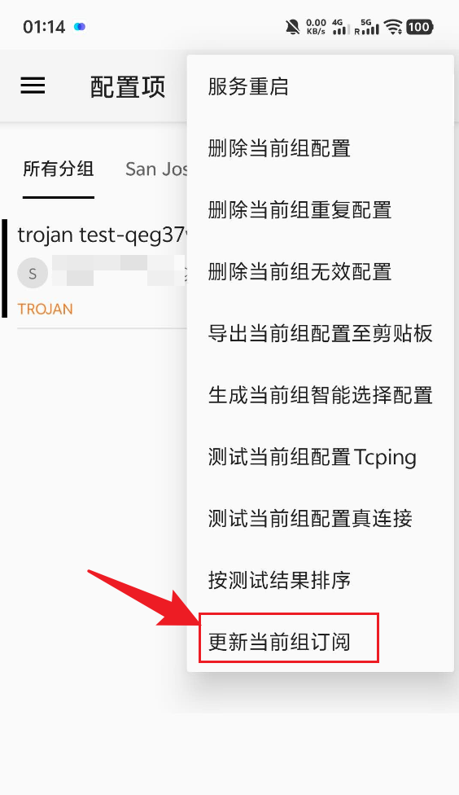Switch to 所有分组 tab
Image resolution: width=459 pixels, height=795 pixels.
click(x=59, y=169)
